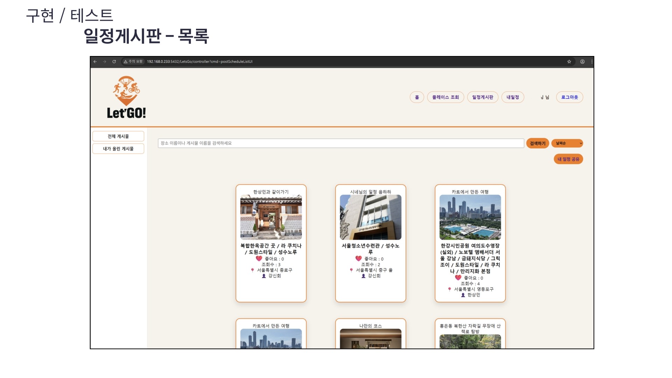The image size is (672, 378).
Task: Open the browser profile icon
Action: point(582,62)
